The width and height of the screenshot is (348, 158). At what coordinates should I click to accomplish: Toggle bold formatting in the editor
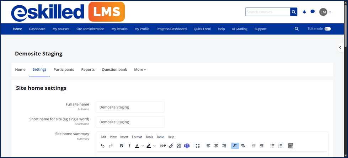pyautogui.click(x=121, y=146)
